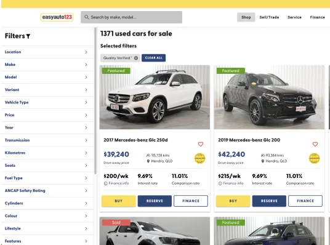Expand the Make filter
Image resolution: width=330 pixels, height=245 pixels.
(x=47, y=65)
